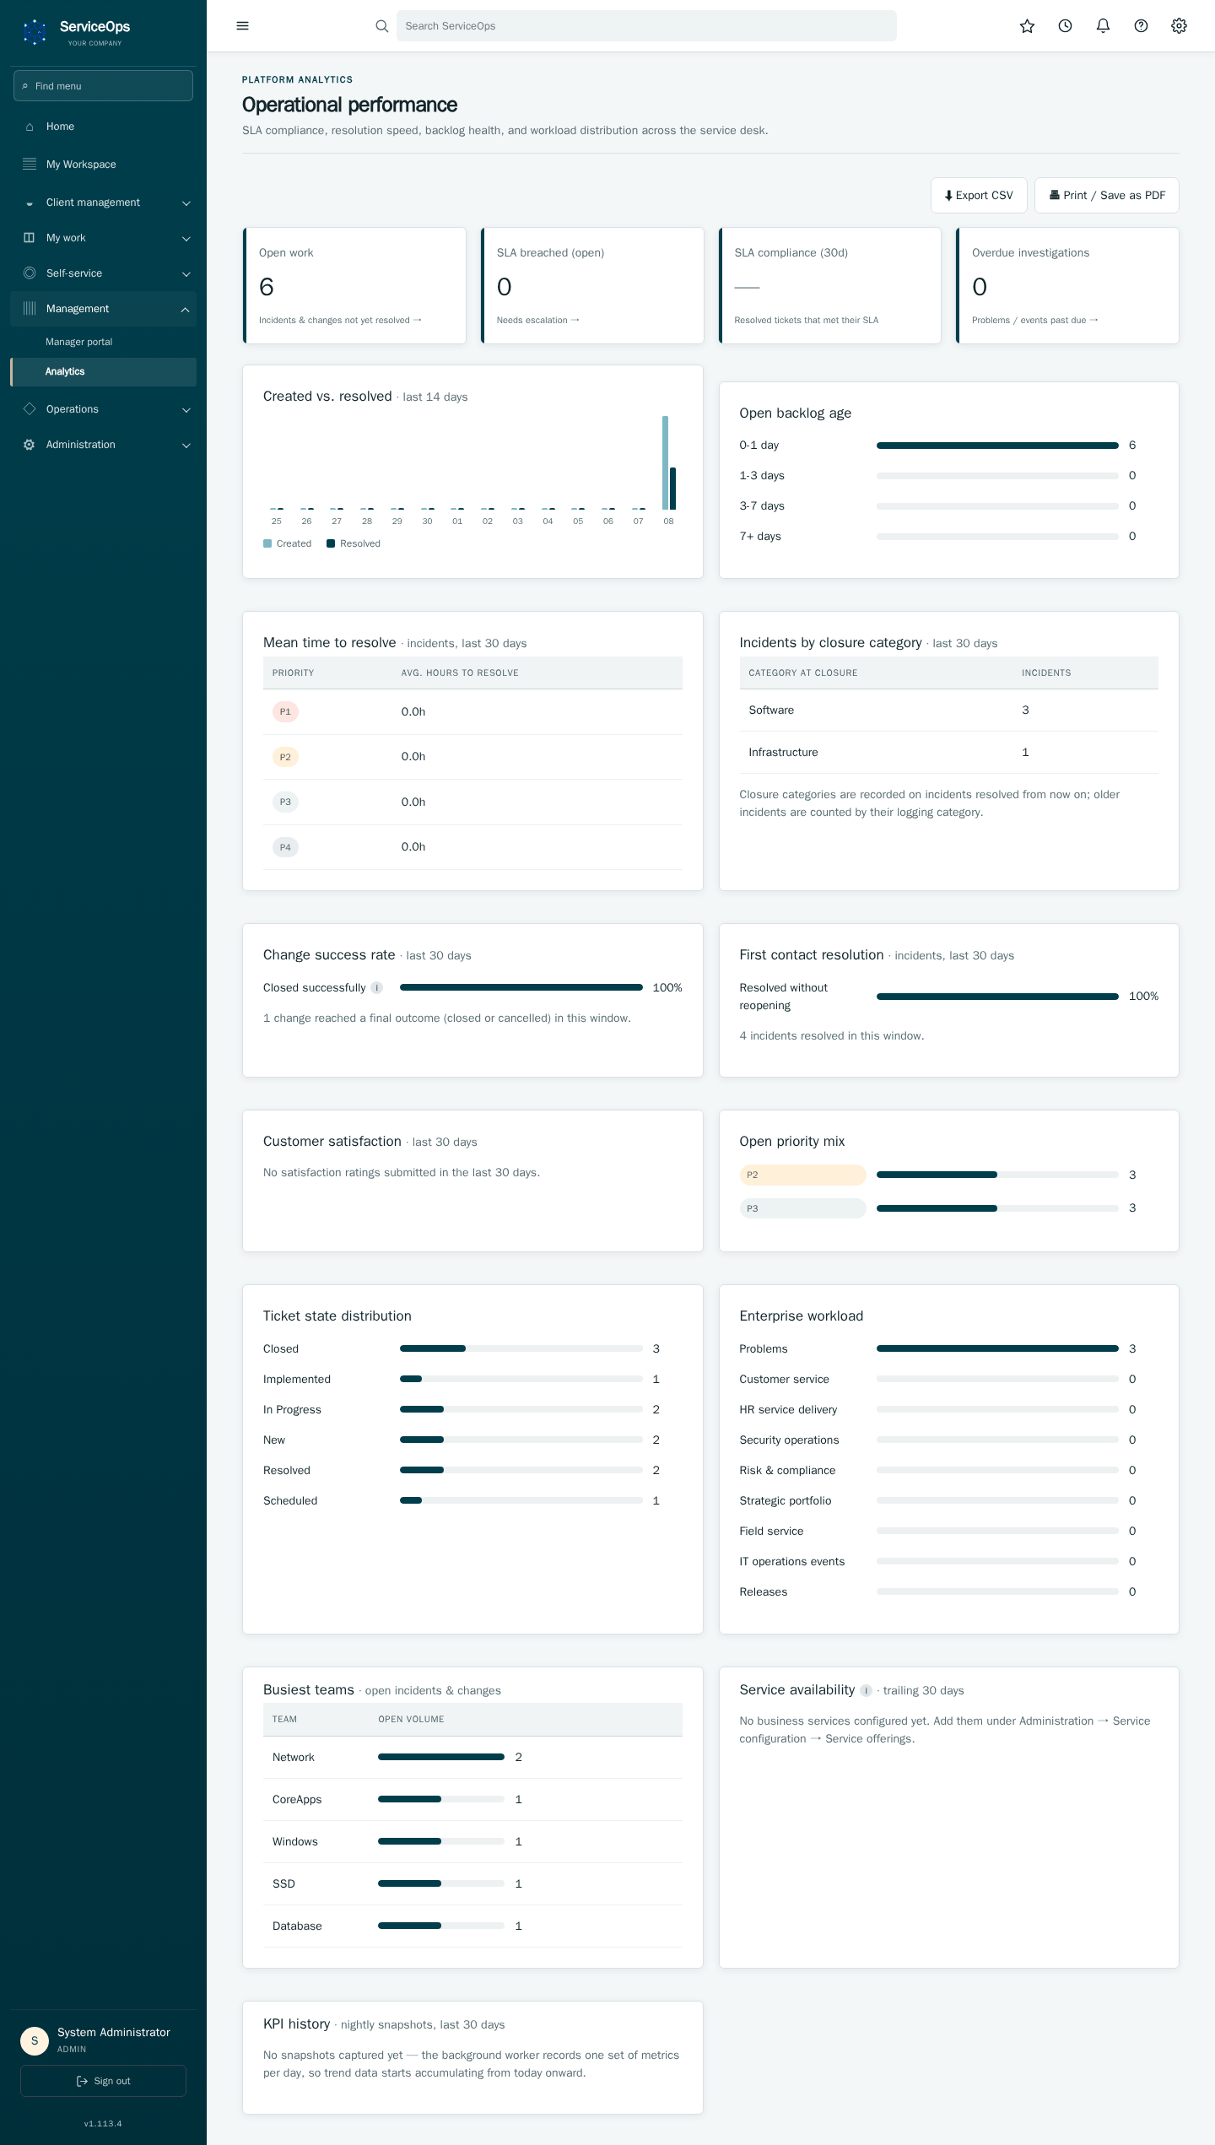Collapse the Management section chevron

[186, 310]
